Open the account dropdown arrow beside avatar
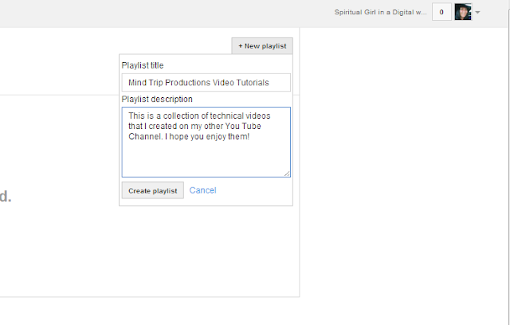The image size is (510, 325). (x=477, y=13)
